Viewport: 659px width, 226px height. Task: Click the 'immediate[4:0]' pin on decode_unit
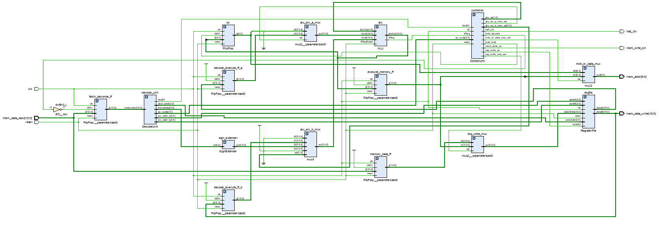pyautogui.click(x=166, y=108)
